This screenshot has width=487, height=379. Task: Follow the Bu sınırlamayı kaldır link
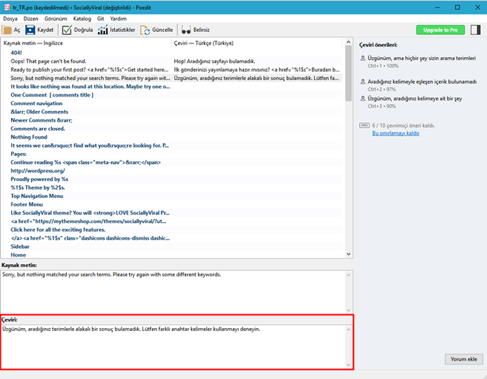(x=396, y=133)
